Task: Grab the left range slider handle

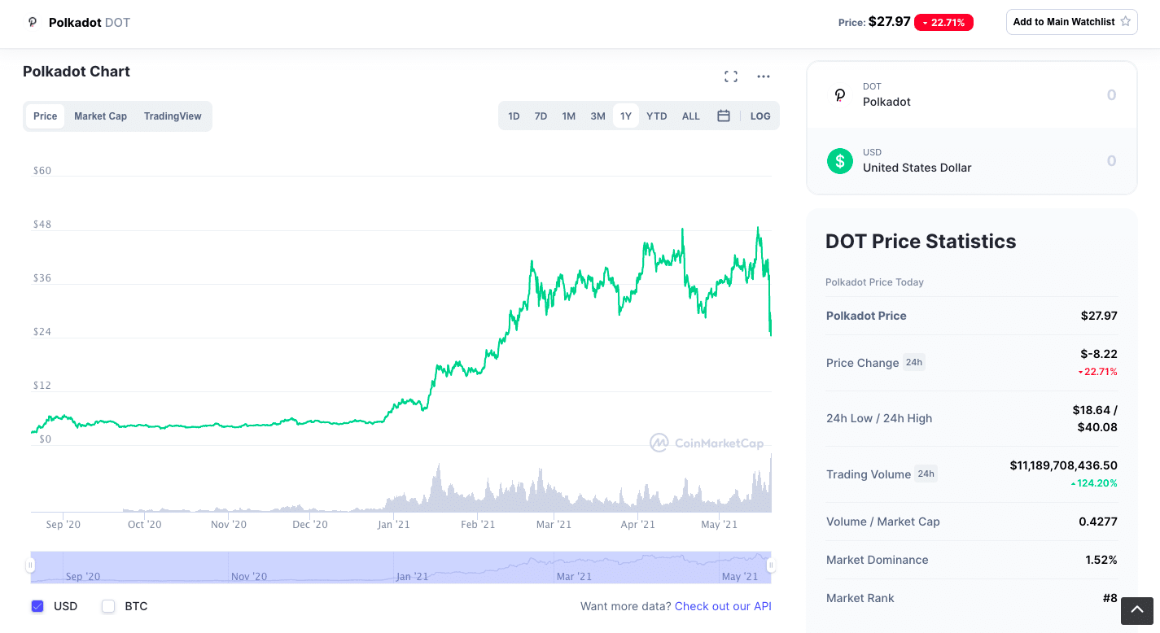Action: click(x=31, y=565)
